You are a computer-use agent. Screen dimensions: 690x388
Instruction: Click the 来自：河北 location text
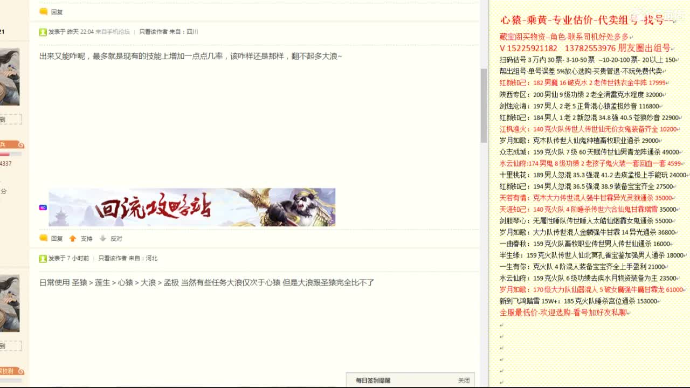click(143, 259)
